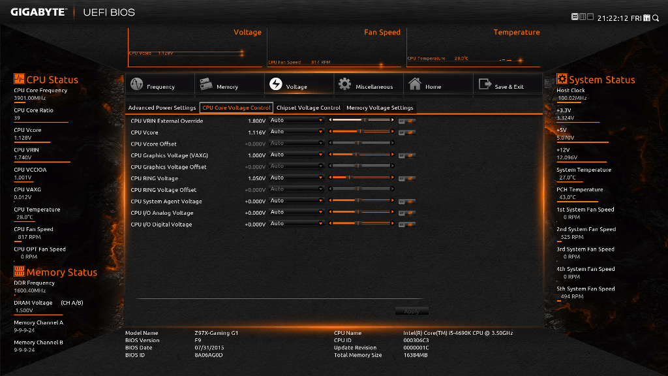Select the CPU Vcore 1.128V graph readout
668x376 pixels.
pyautogui.click(x=151, y=54)
